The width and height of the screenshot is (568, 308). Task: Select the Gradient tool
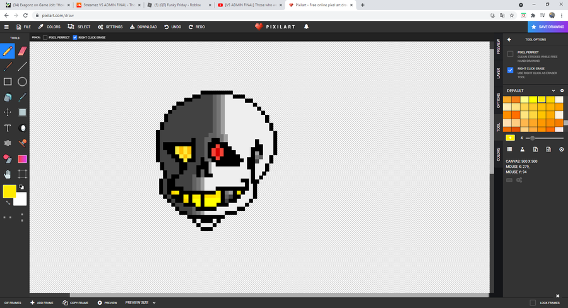pos(23,158)
